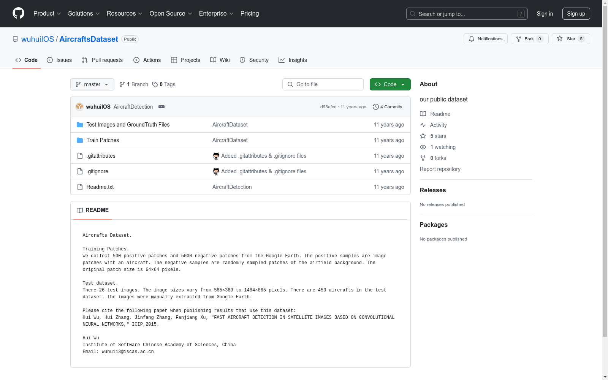Open the AircraftDataset commit for Train Patches
The width and height of the screenshot is (608, 380).
[x=230, y=140]
